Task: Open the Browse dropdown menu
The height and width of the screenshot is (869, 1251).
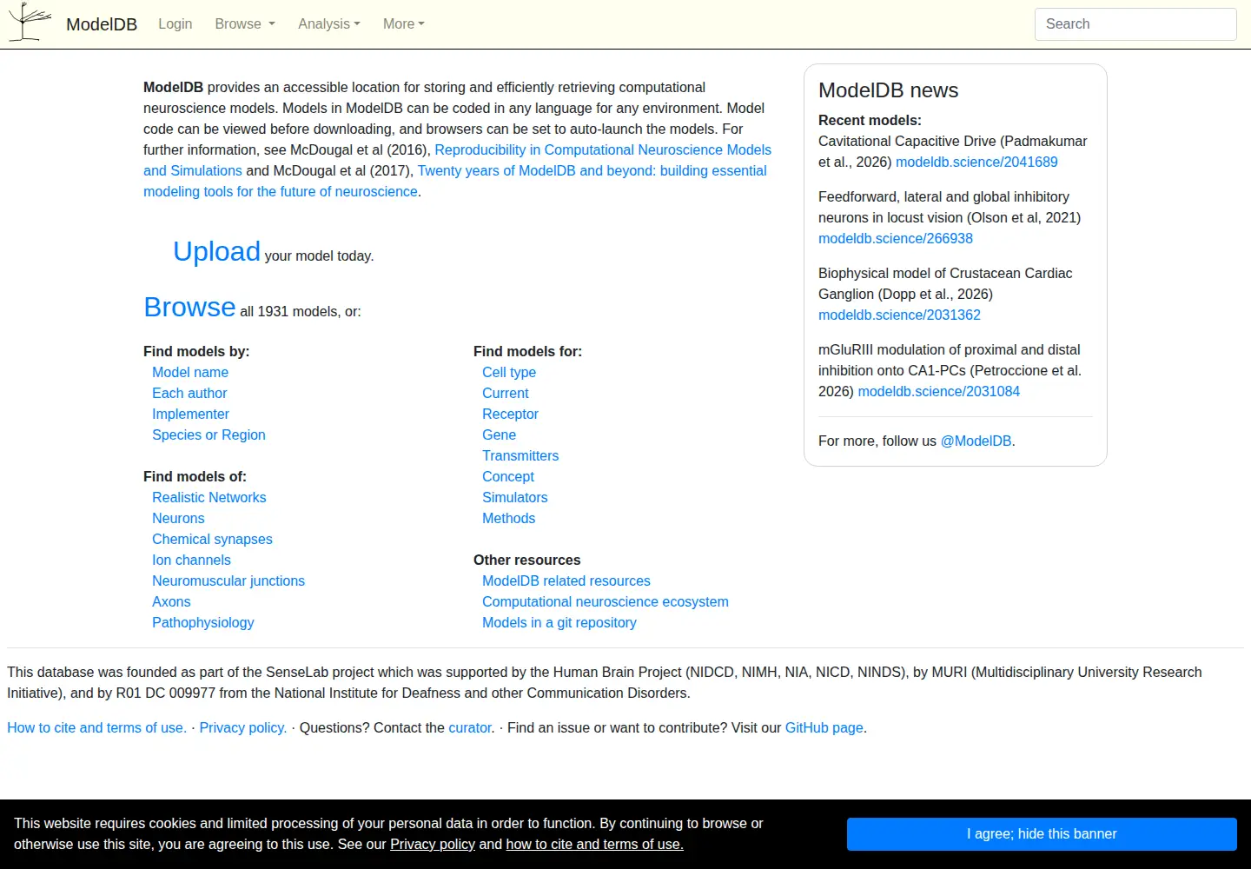Action: pyautogui.click(x=245, y=24)
